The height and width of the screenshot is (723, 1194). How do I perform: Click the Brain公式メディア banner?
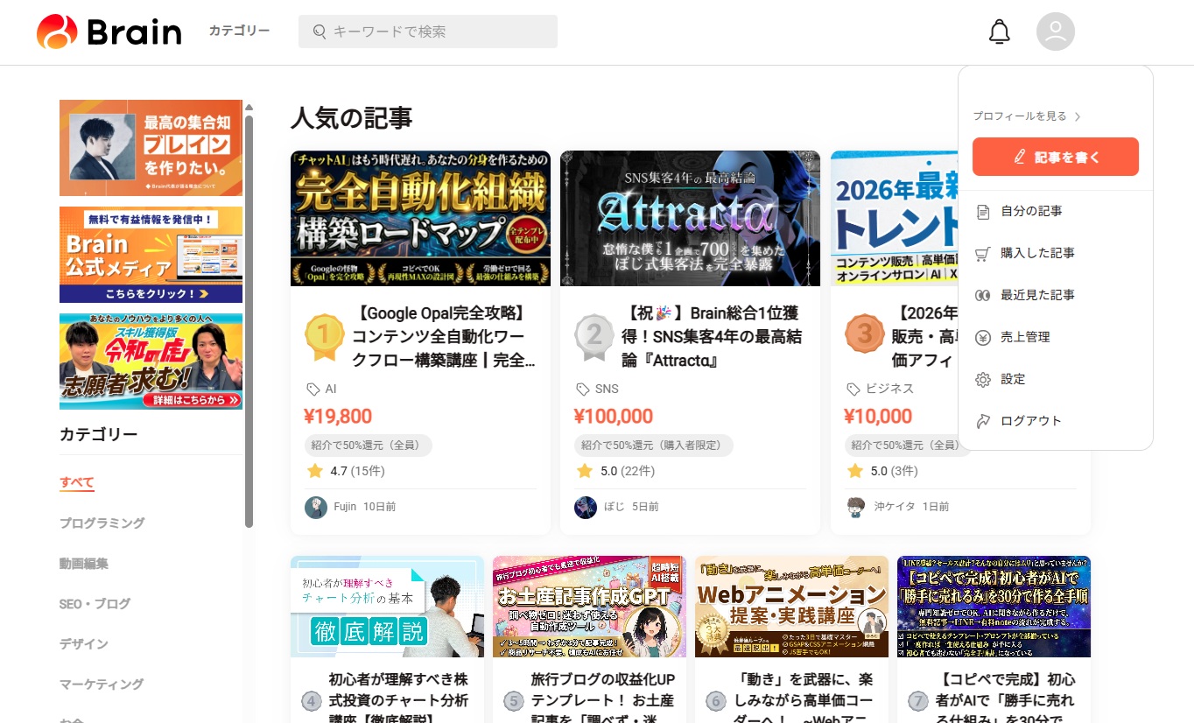(x=151, y=255)
